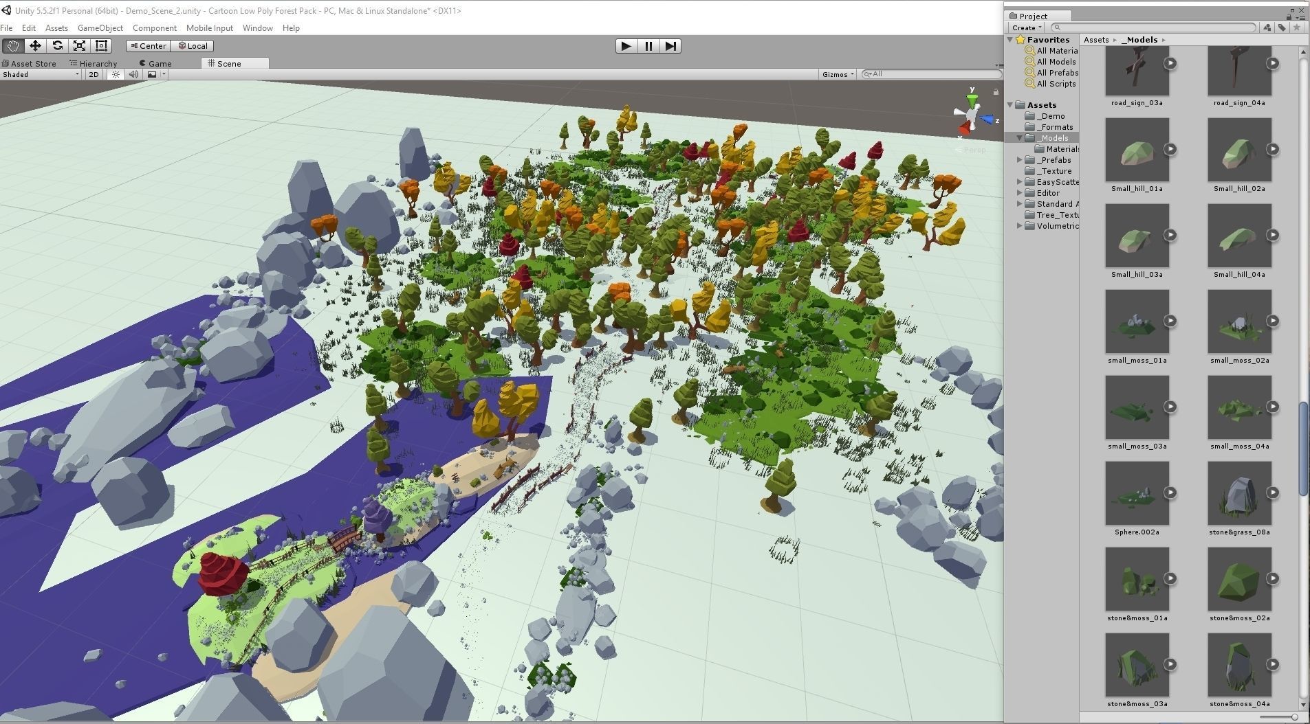
Task: Select the Rotate tool
Action: coord(58,46)
